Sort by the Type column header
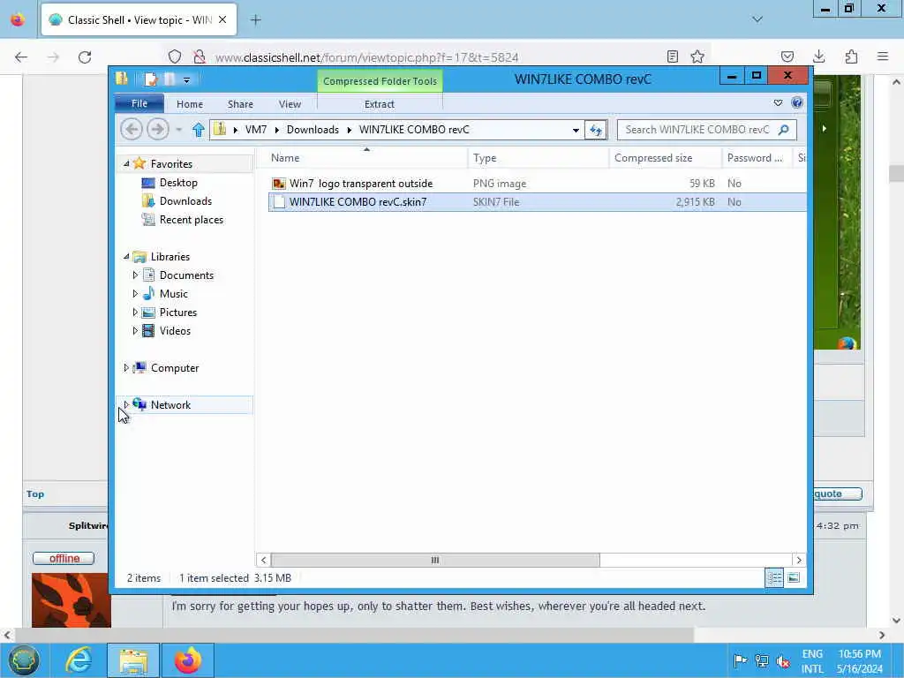 [538, 158]
